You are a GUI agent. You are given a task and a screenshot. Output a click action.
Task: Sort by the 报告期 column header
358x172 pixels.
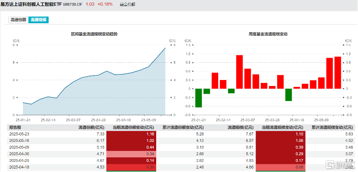click(15, 128)
